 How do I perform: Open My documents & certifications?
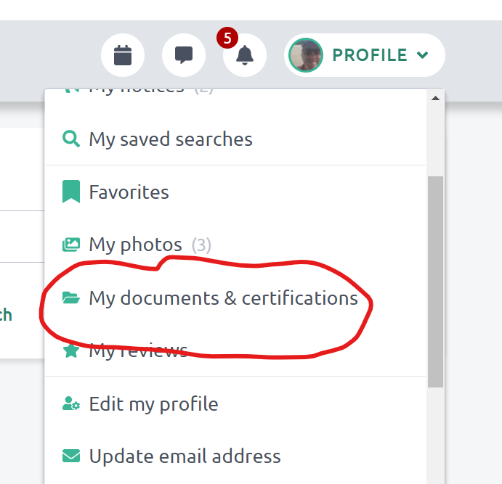[223, 298]
